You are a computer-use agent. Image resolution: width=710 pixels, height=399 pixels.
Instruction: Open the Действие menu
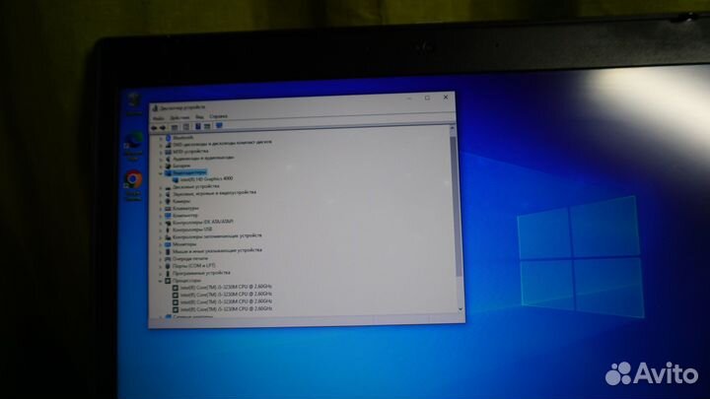coord(179,117)
